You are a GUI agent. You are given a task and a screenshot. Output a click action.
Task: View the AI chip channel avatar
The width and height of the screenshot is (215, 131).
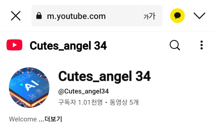pyautogui.click(x=29, y=88)
